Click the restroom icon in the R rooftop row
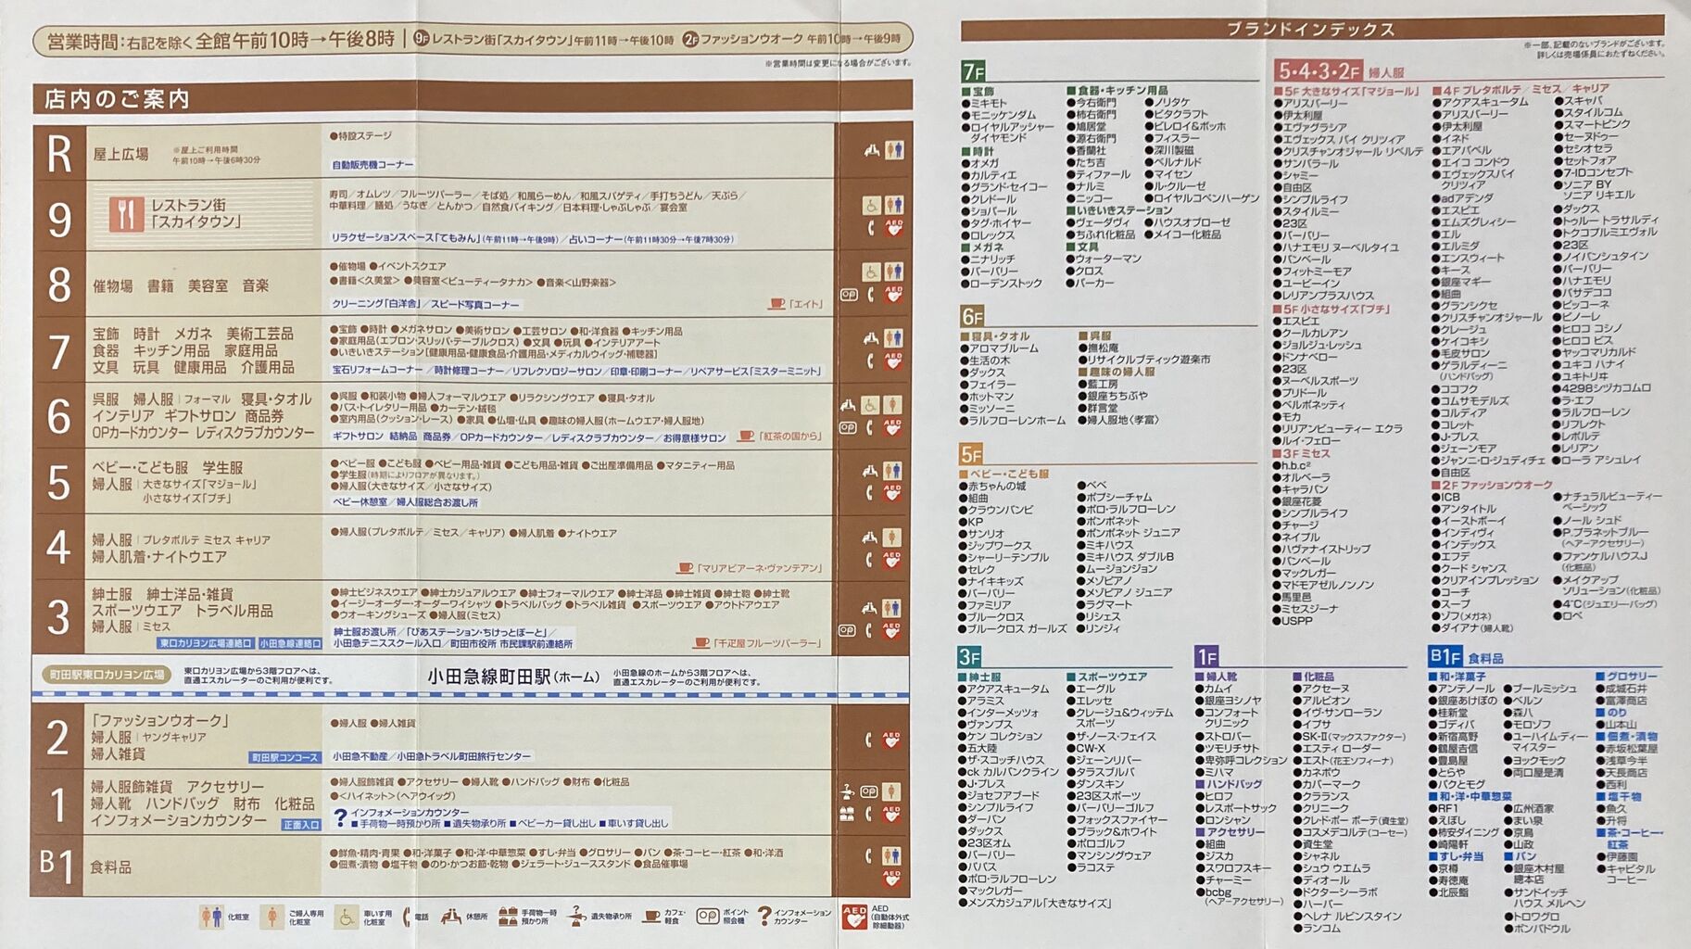Image resolution: width=1691 pixels, height=949 pixels. click(x=894, y=149)
